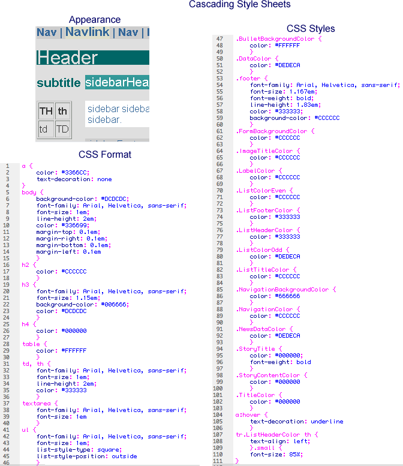Click the blue sidebar text block
Image resolution: width=403 pixels, height=466 pixels.
pos(118,115)
